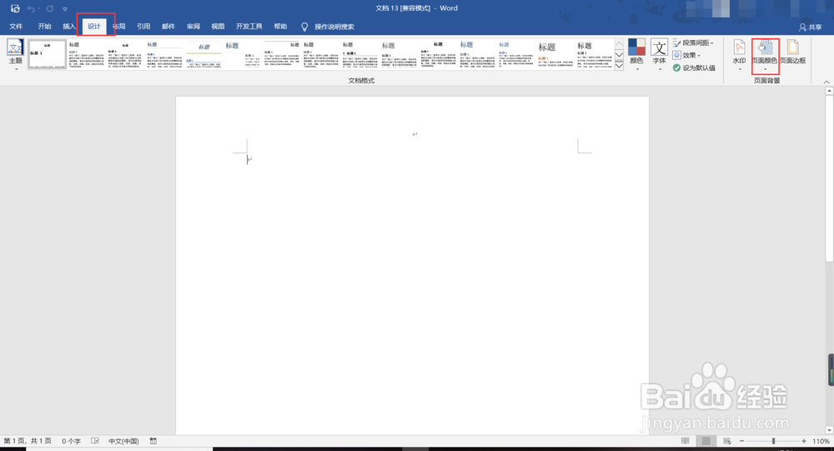Open the 帮助 (Help) tab
This screenshot has width=834, height=451.
[x=280, y=26]
